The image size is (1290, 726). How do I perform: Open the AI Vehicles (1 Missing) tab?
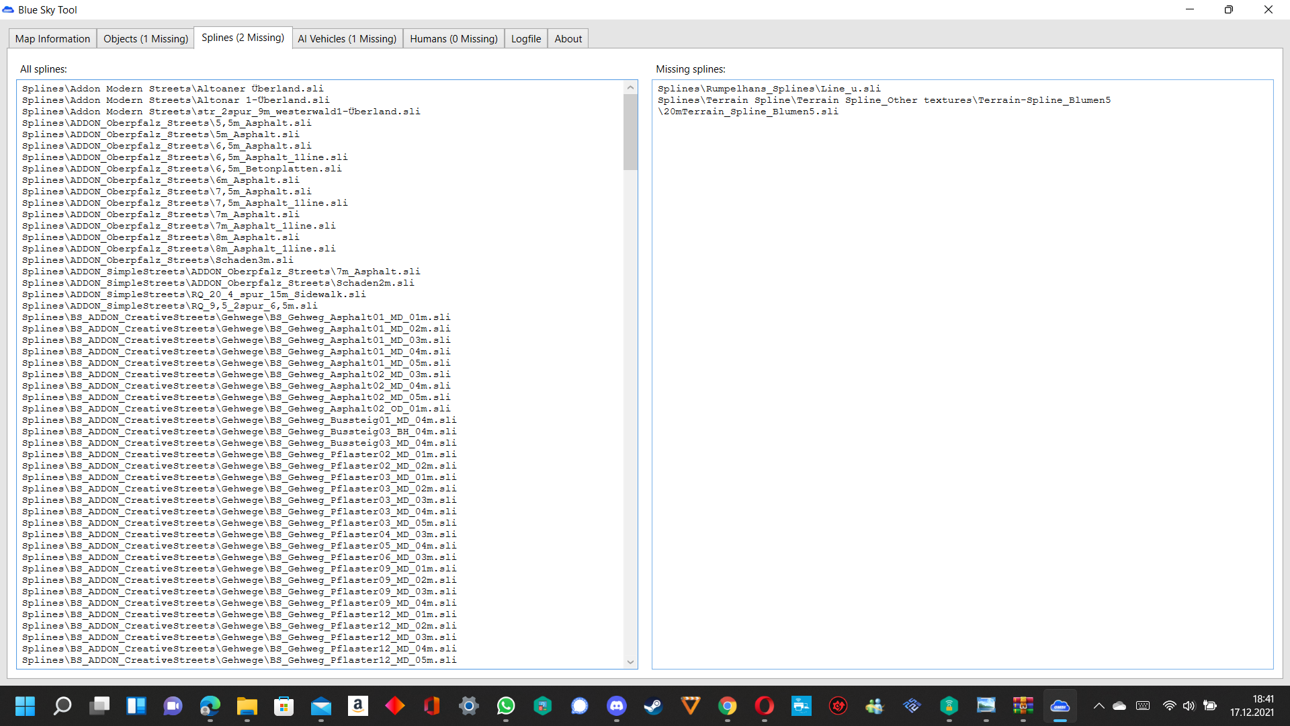pos(347,39)
